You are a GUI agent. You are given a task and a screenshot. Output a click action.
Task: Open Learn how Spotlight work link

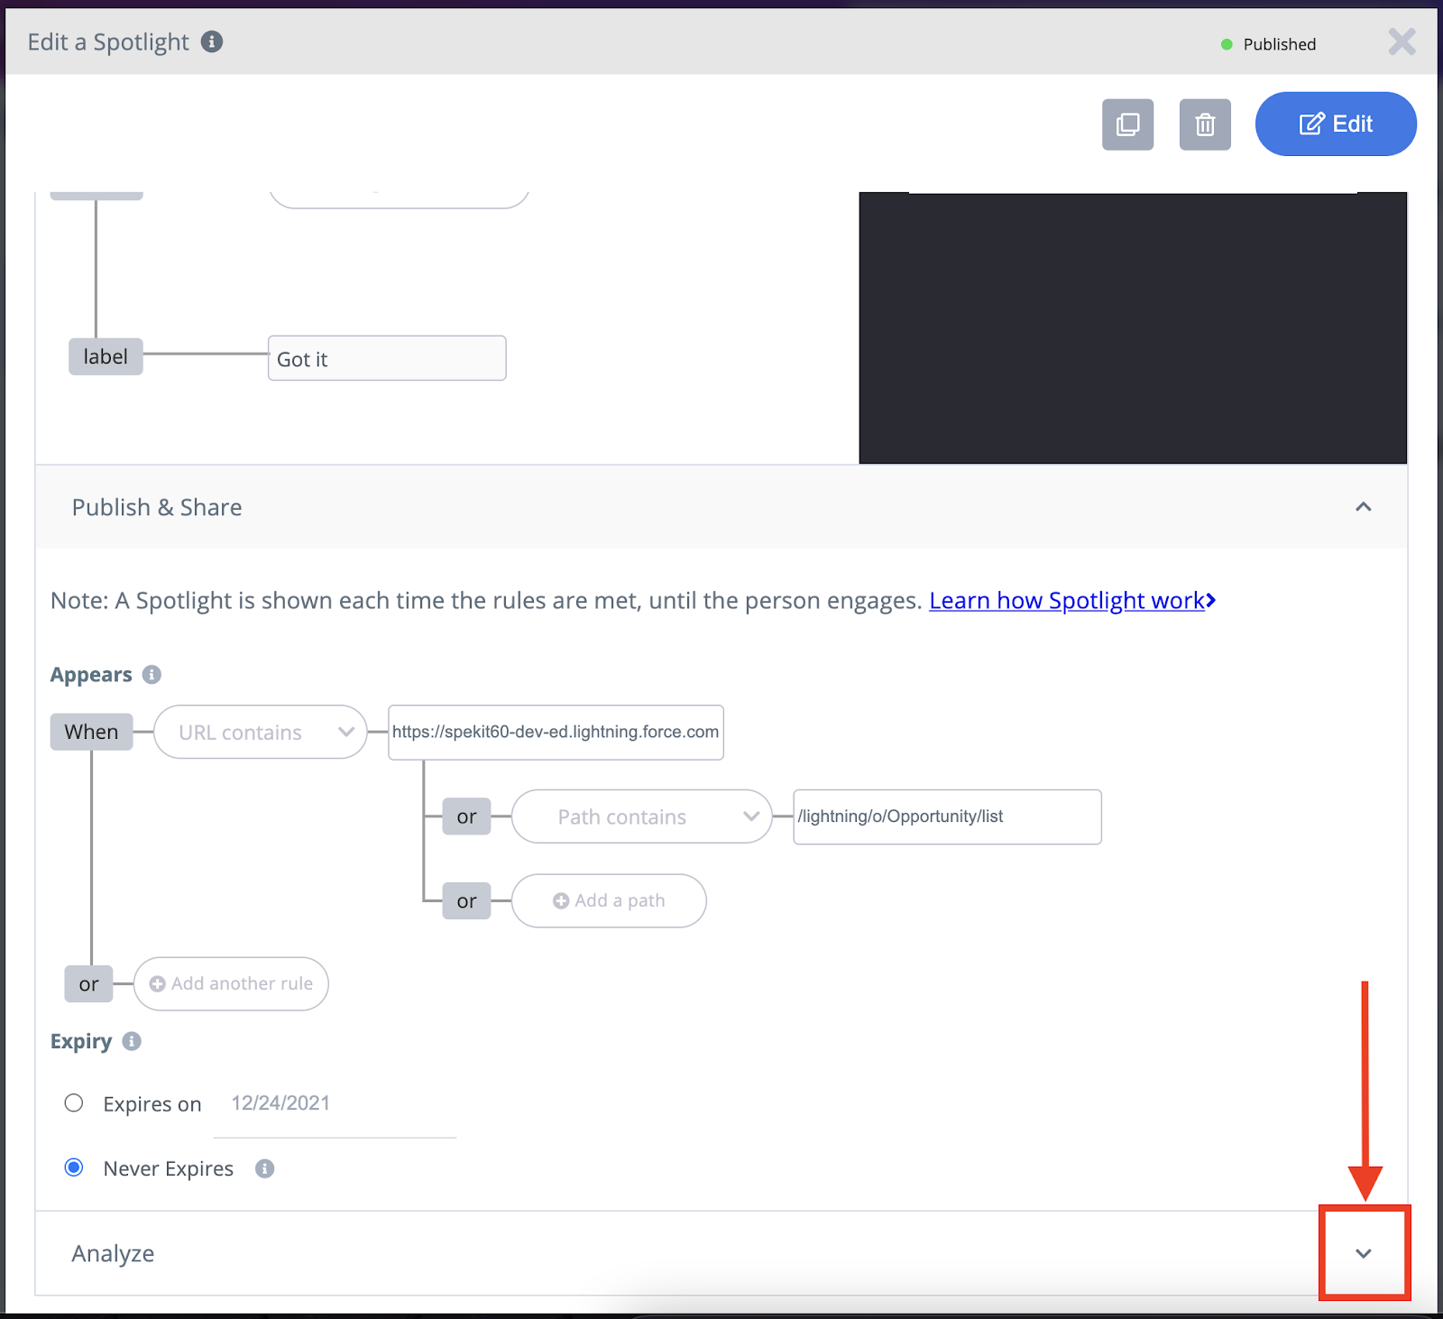(x=1071, y=601)
